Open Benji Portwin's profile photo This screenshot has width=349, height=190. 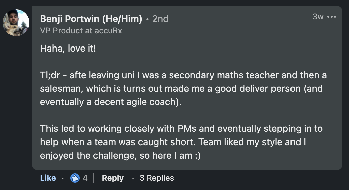pos(16,23)
